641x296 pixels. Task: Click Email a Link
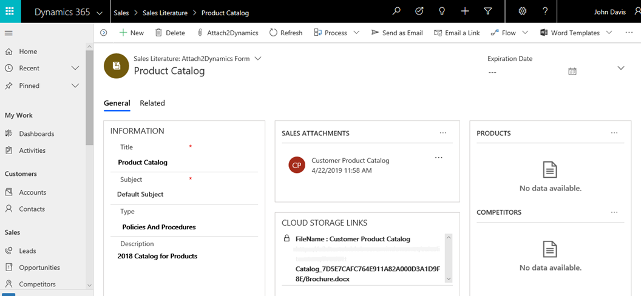pyautogui.click(x=457, y=33)
